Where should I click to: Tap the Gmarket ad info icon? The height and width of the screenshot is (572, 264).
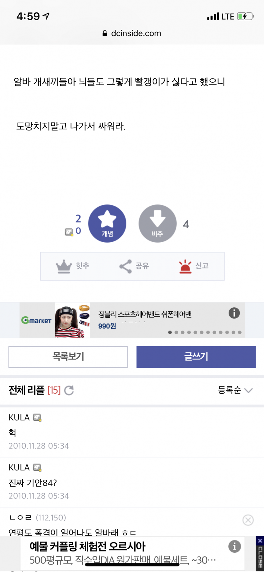click(234, 313)
